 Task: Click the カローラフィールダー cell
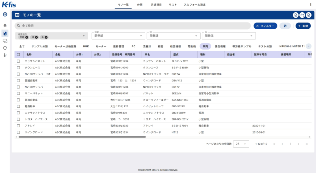point(156,100)
